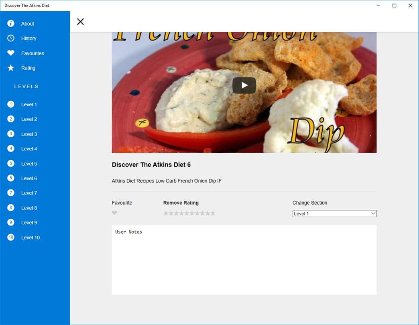Open Favourites heart icon in sidebar

point(11,53)
